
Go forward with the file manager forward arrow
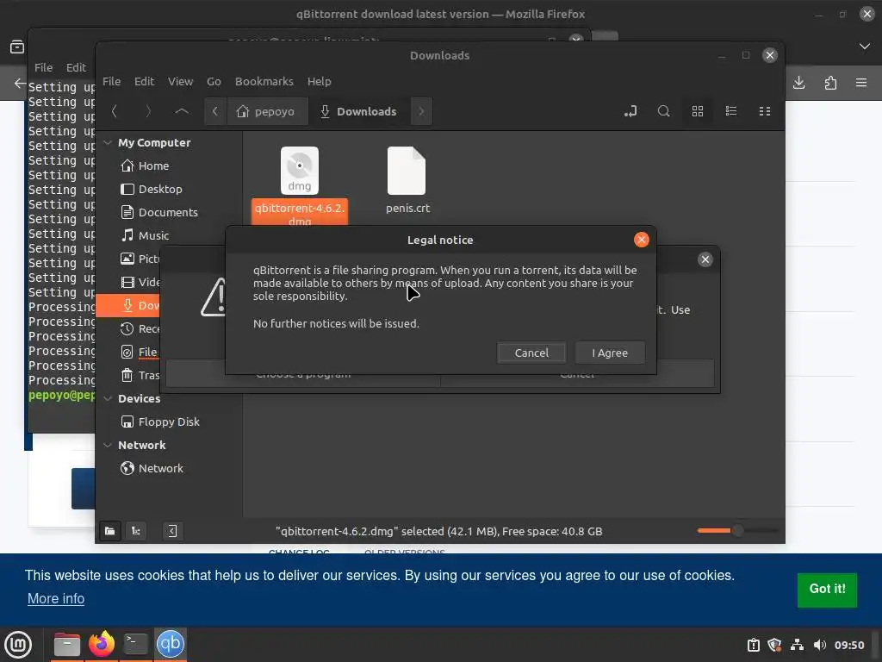[x=148, y=111]
